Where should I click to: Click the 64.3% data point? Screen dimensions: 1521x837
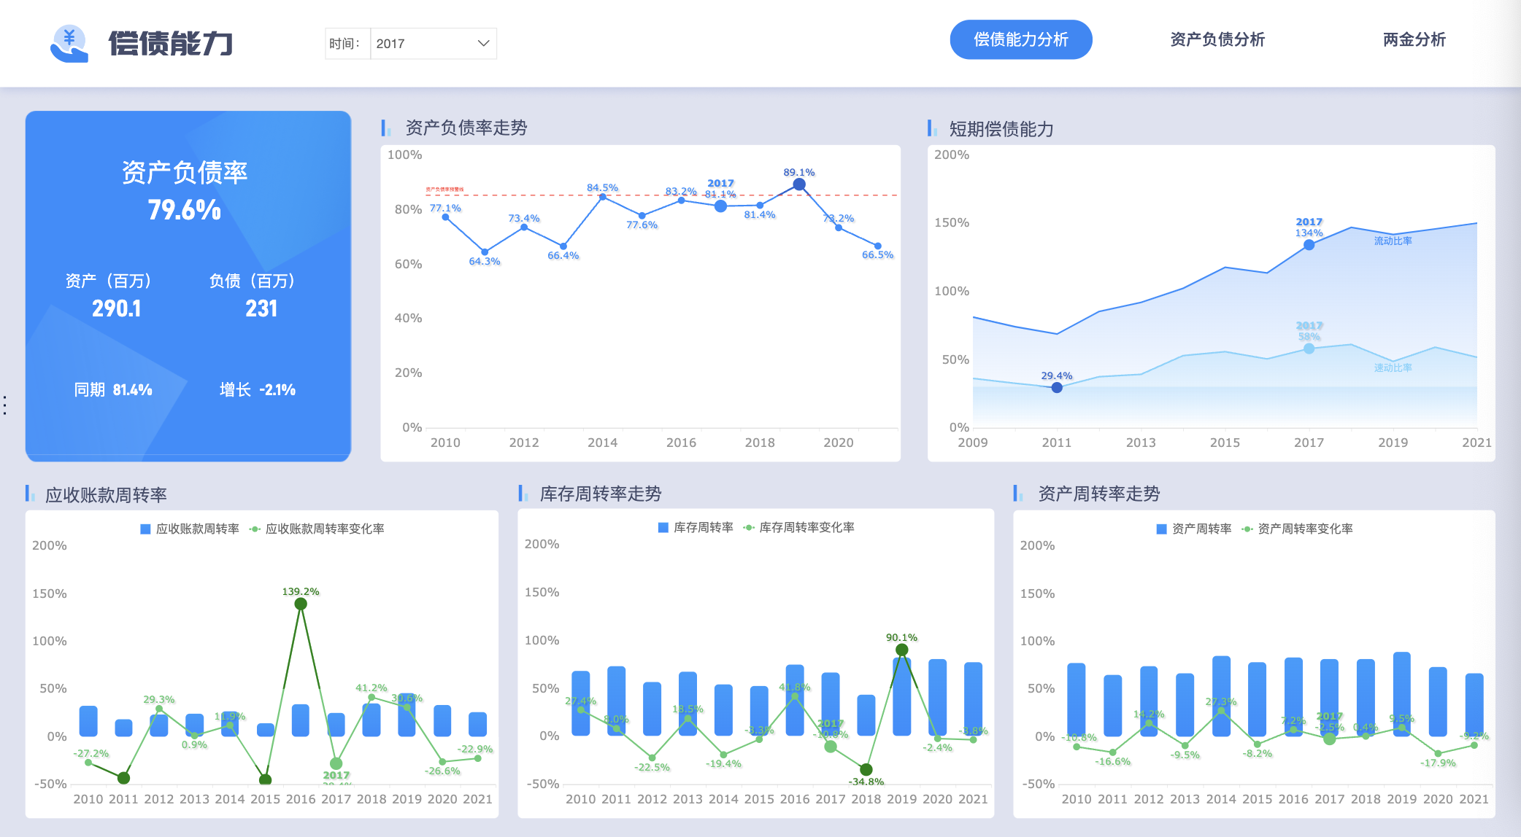tap(485, 252)
